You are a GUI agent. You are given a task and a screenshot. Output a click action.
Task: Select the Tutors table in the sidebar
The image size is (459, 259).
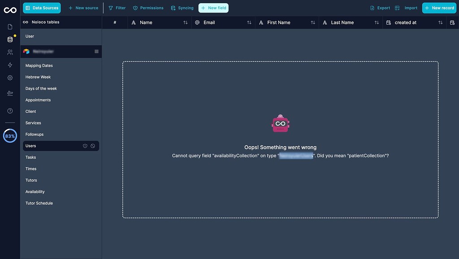pyautogui.click(x=31, y=180)
